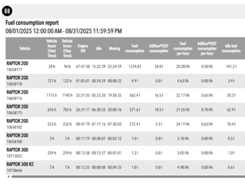Click Fuel consumption per hour header
The height and width of the screenshot is (184, 245).
coord(183,48)
